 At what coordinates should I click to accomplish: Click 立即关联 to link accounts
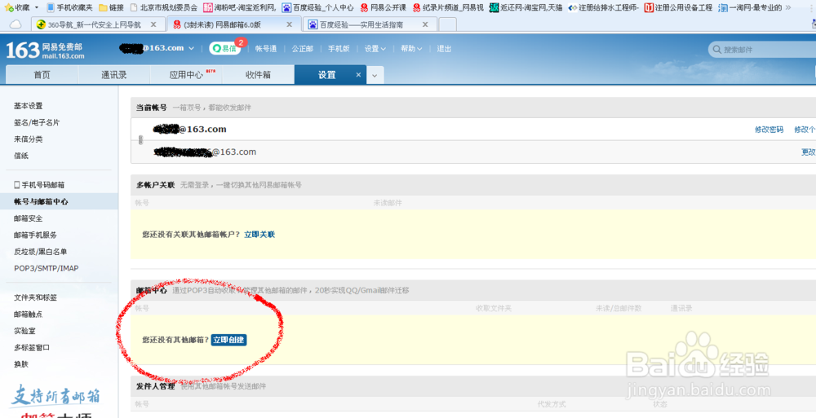259,235
